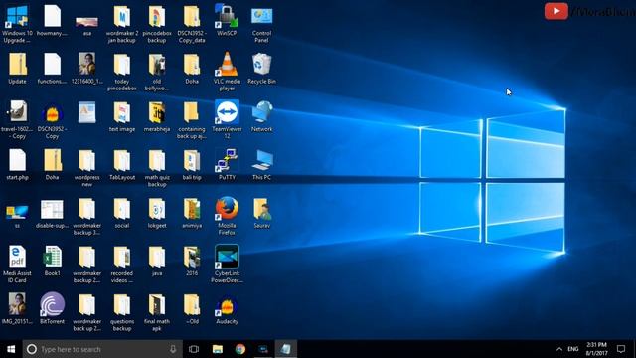
Task: Open the Action Center notifications icon
Action: coord(621,349)
